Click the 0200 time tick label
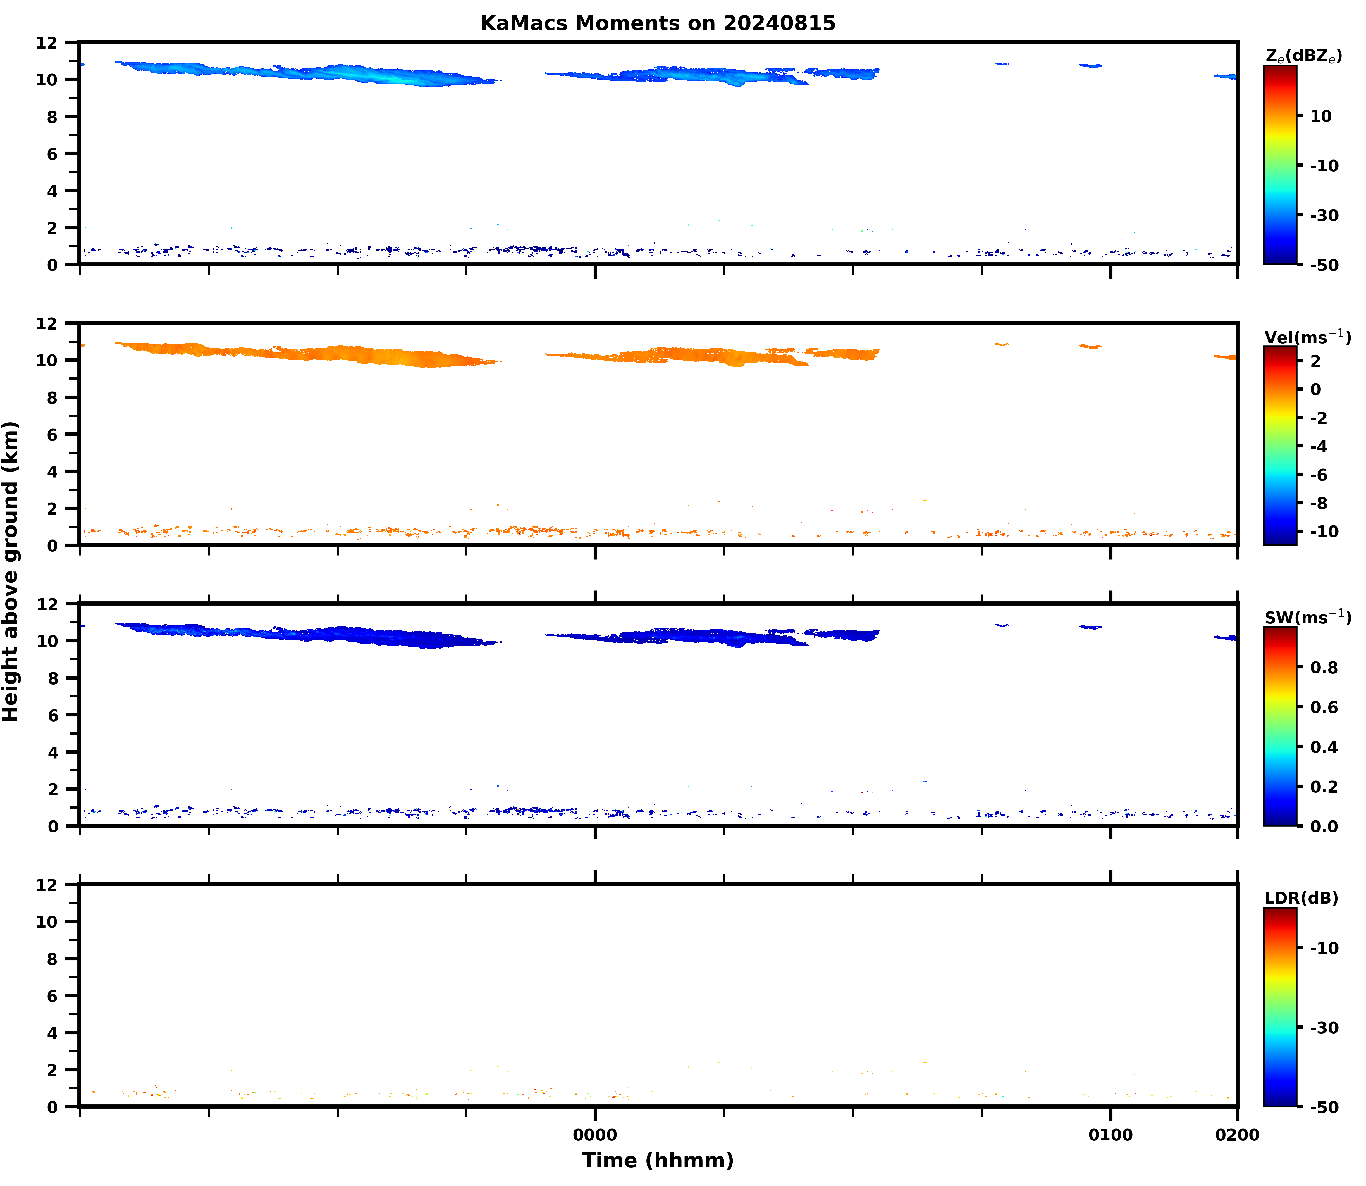The height and width of the screenshot is (1186, 1366). coord(1237,1135)
